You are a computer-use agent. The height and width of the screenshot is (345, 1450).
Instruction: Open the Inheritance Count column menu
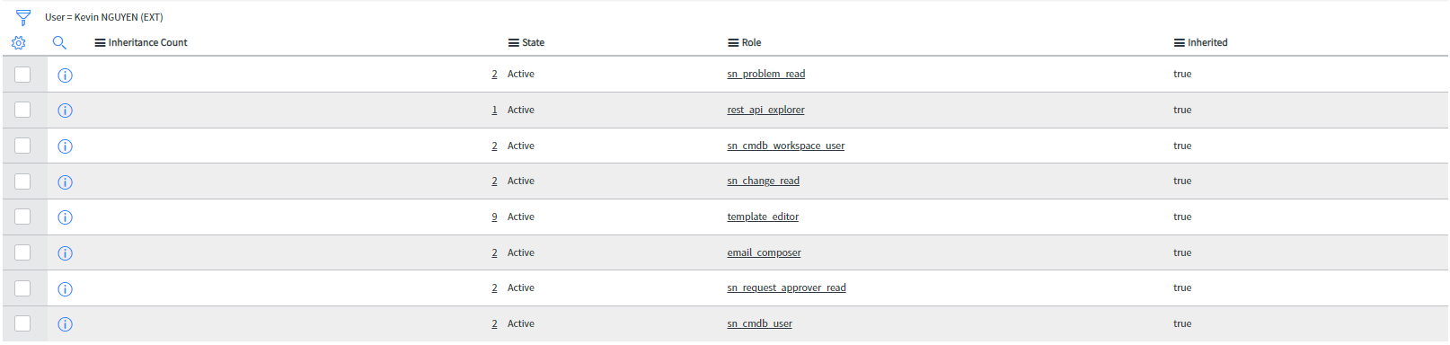(x=100, y=42)
